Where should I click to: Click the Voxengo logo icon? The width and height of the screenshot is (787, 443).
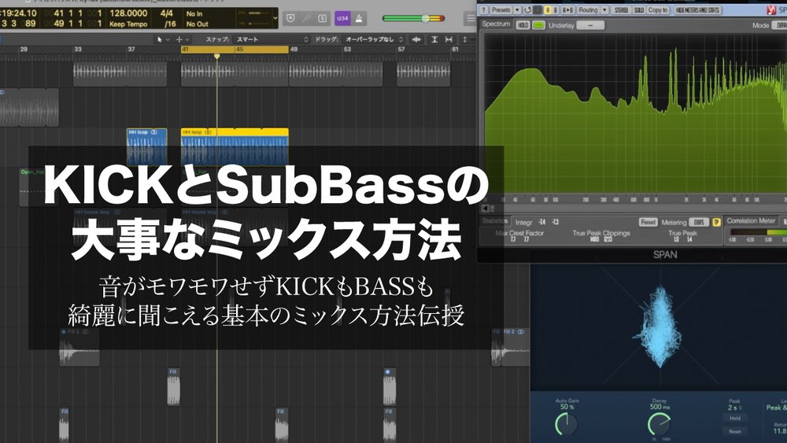pos(771,9)
